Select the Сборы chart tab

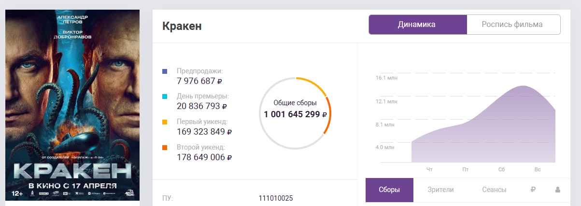click(x=389, y=190)
